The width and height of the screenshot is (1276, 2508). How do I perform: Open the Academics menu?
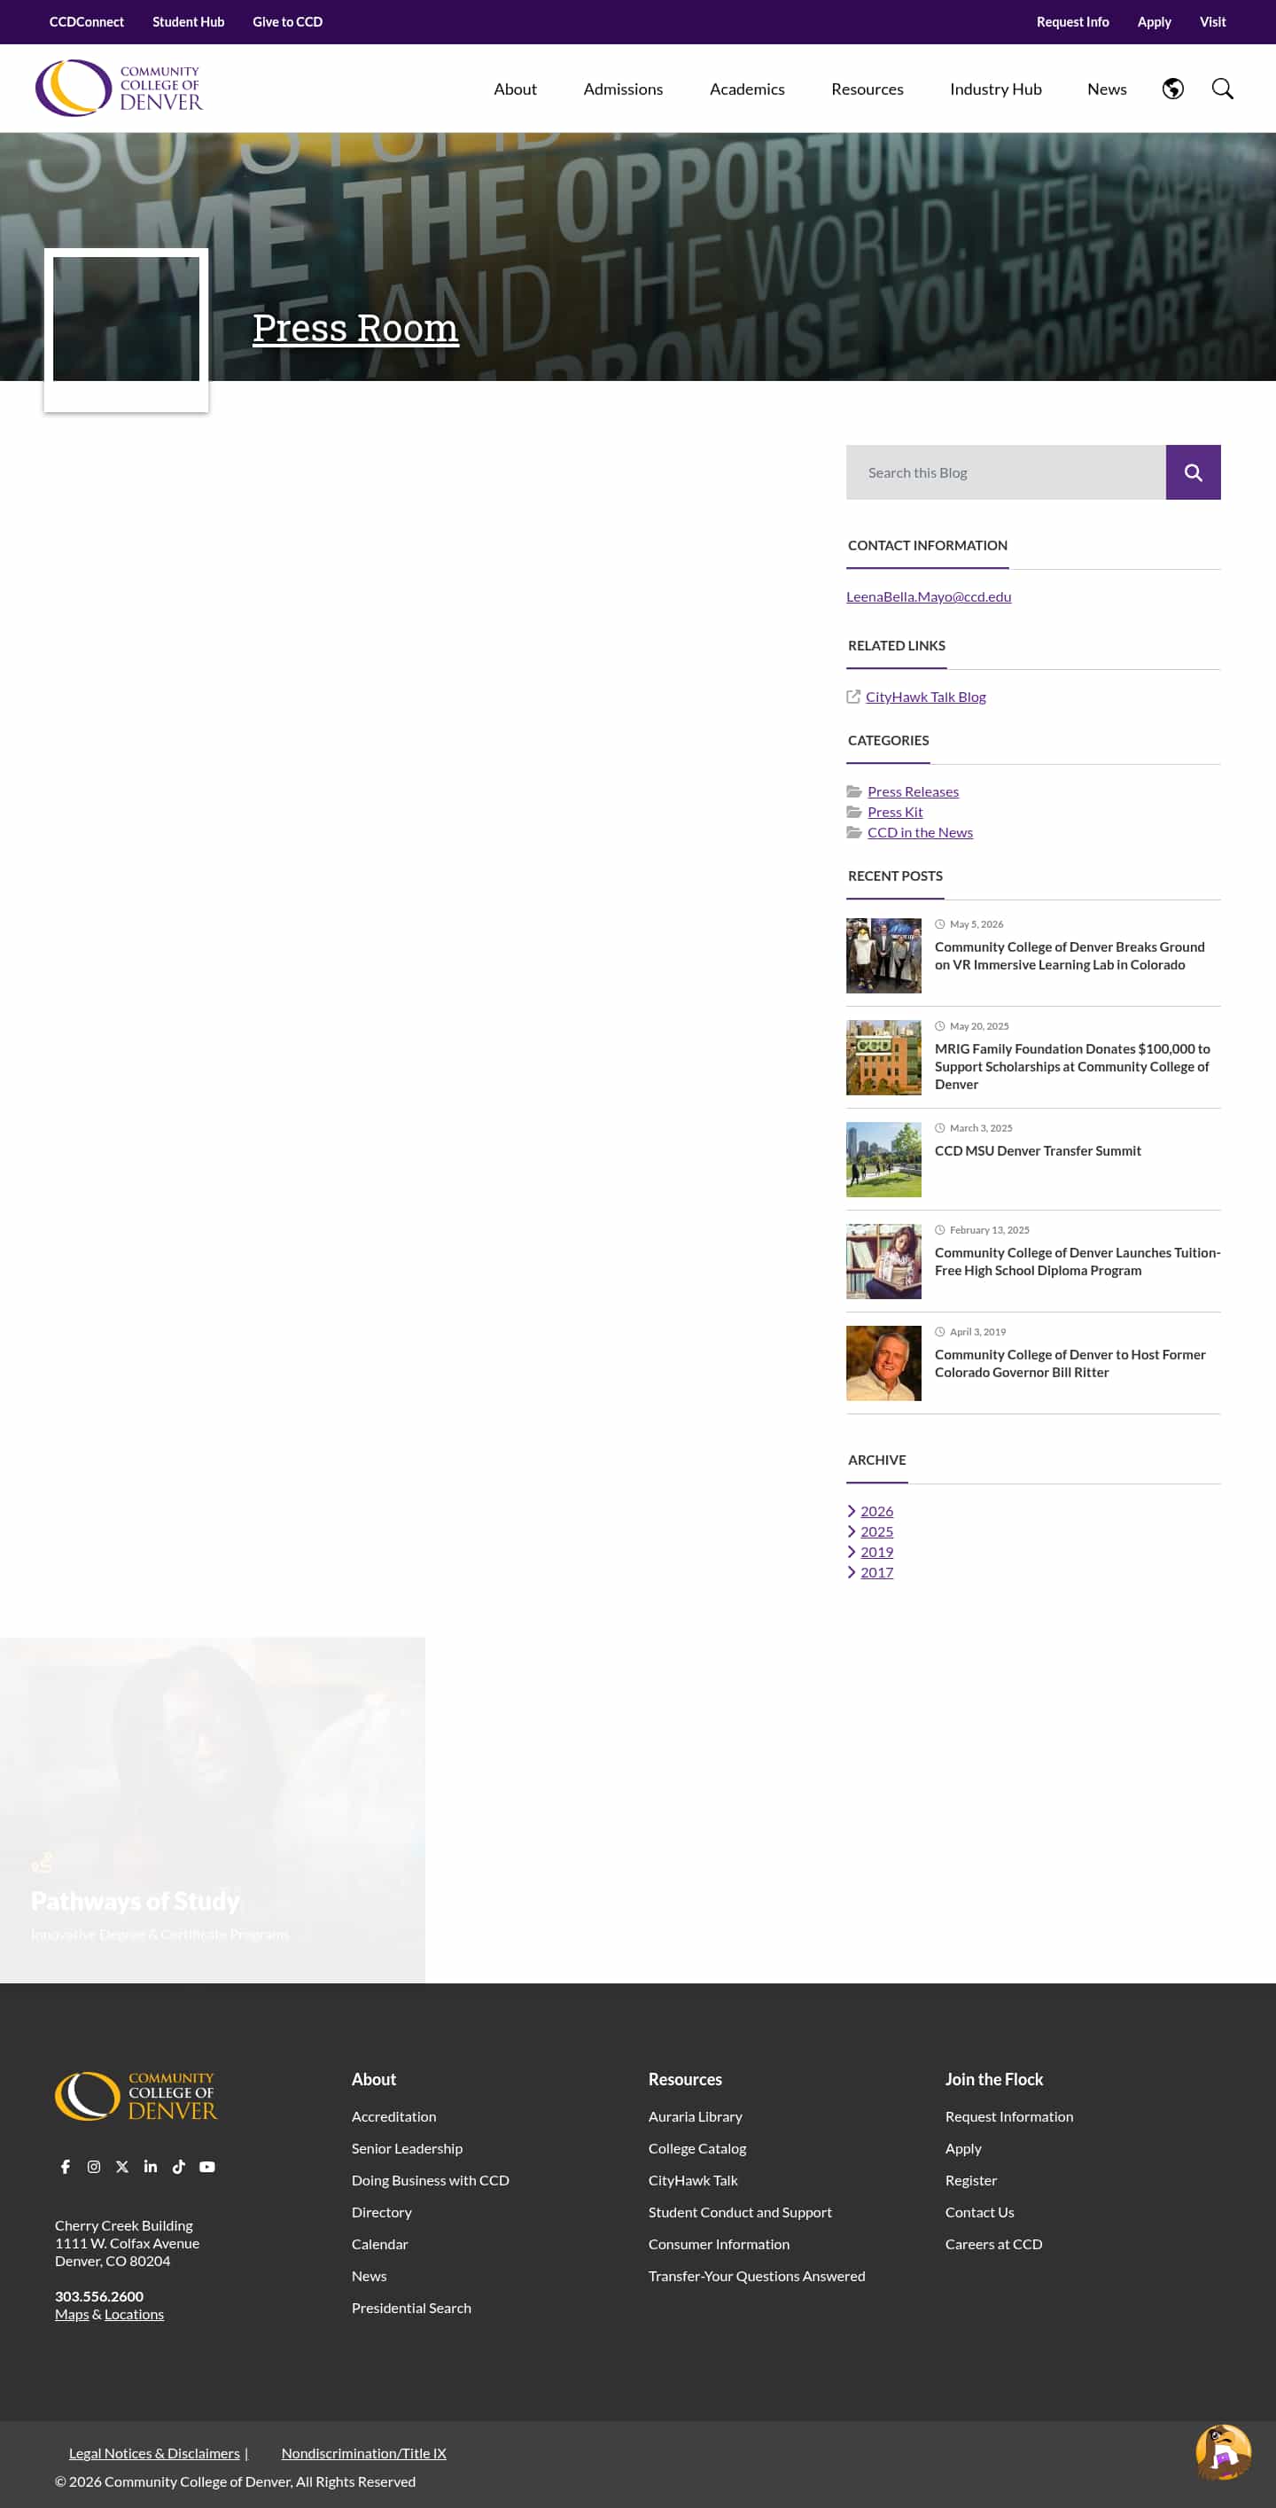(746, 89)
